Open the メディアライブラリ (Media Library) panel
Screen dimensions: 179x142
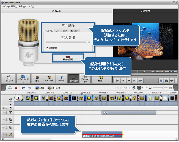click(23, 78)
